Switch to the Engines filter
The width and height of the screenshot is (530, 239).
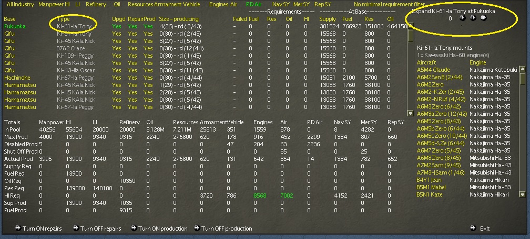(219, 4)
